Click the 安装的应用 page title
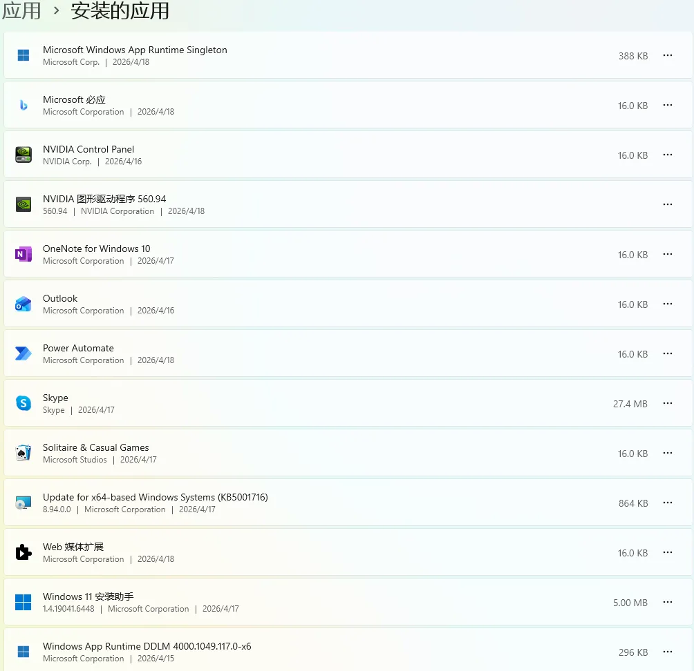694x671 pixels. [120, 10]
